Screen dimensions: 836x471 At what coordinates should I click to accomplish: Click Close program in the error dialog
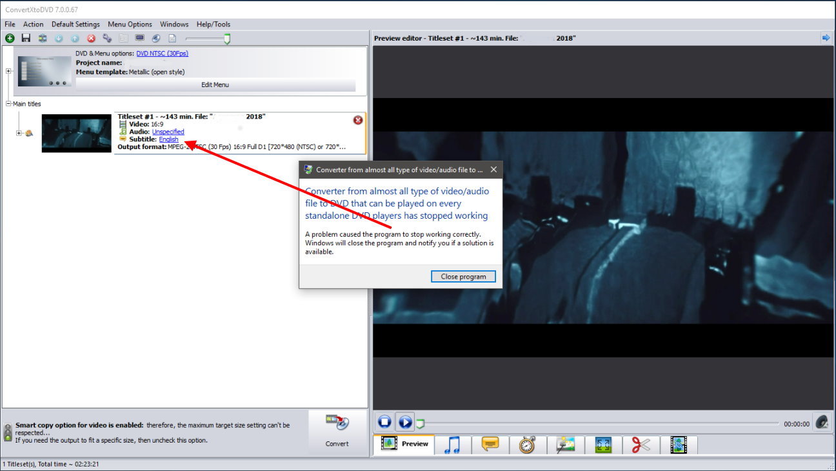[463, 276]
